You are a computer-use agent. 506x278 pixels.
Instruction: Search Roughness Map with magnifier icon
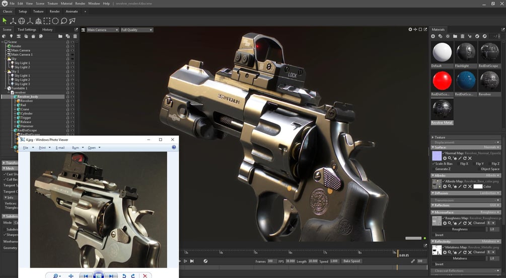(450, 223)
